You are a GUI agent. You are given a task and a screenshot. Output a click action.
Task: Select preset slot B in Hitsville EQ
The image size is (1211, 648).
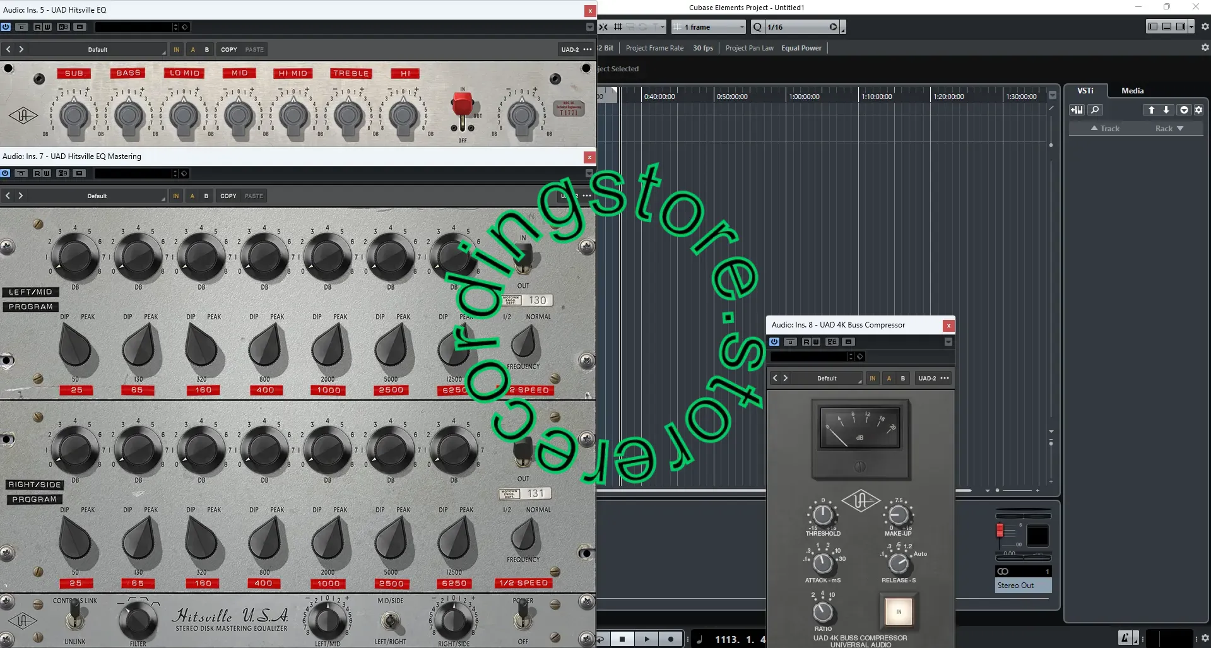(206, 49)
